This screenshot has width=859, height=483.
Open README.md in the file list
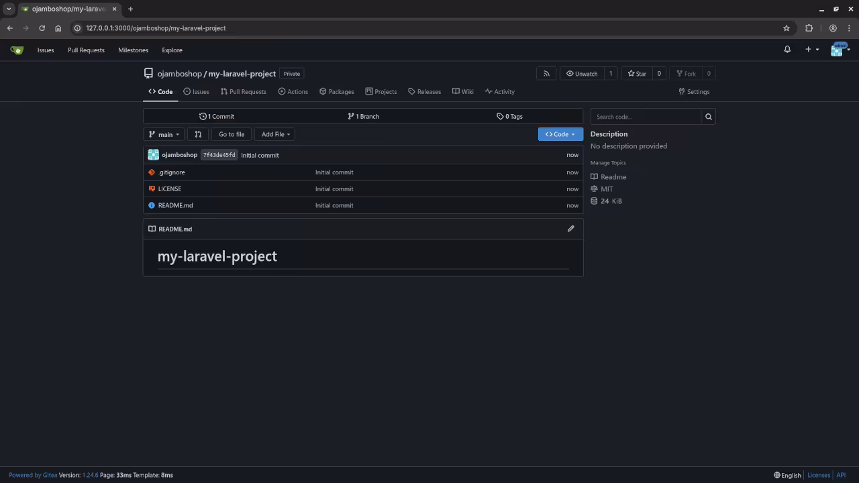(x=175, y=205)
